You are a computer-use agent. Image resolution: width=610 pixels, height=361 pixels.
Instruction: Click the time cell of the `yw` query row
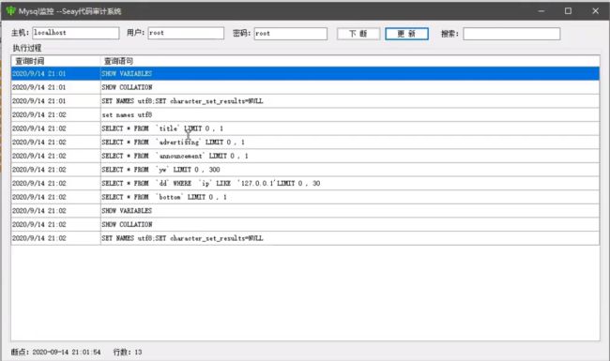pyautogui.click(x=55, y=170)
